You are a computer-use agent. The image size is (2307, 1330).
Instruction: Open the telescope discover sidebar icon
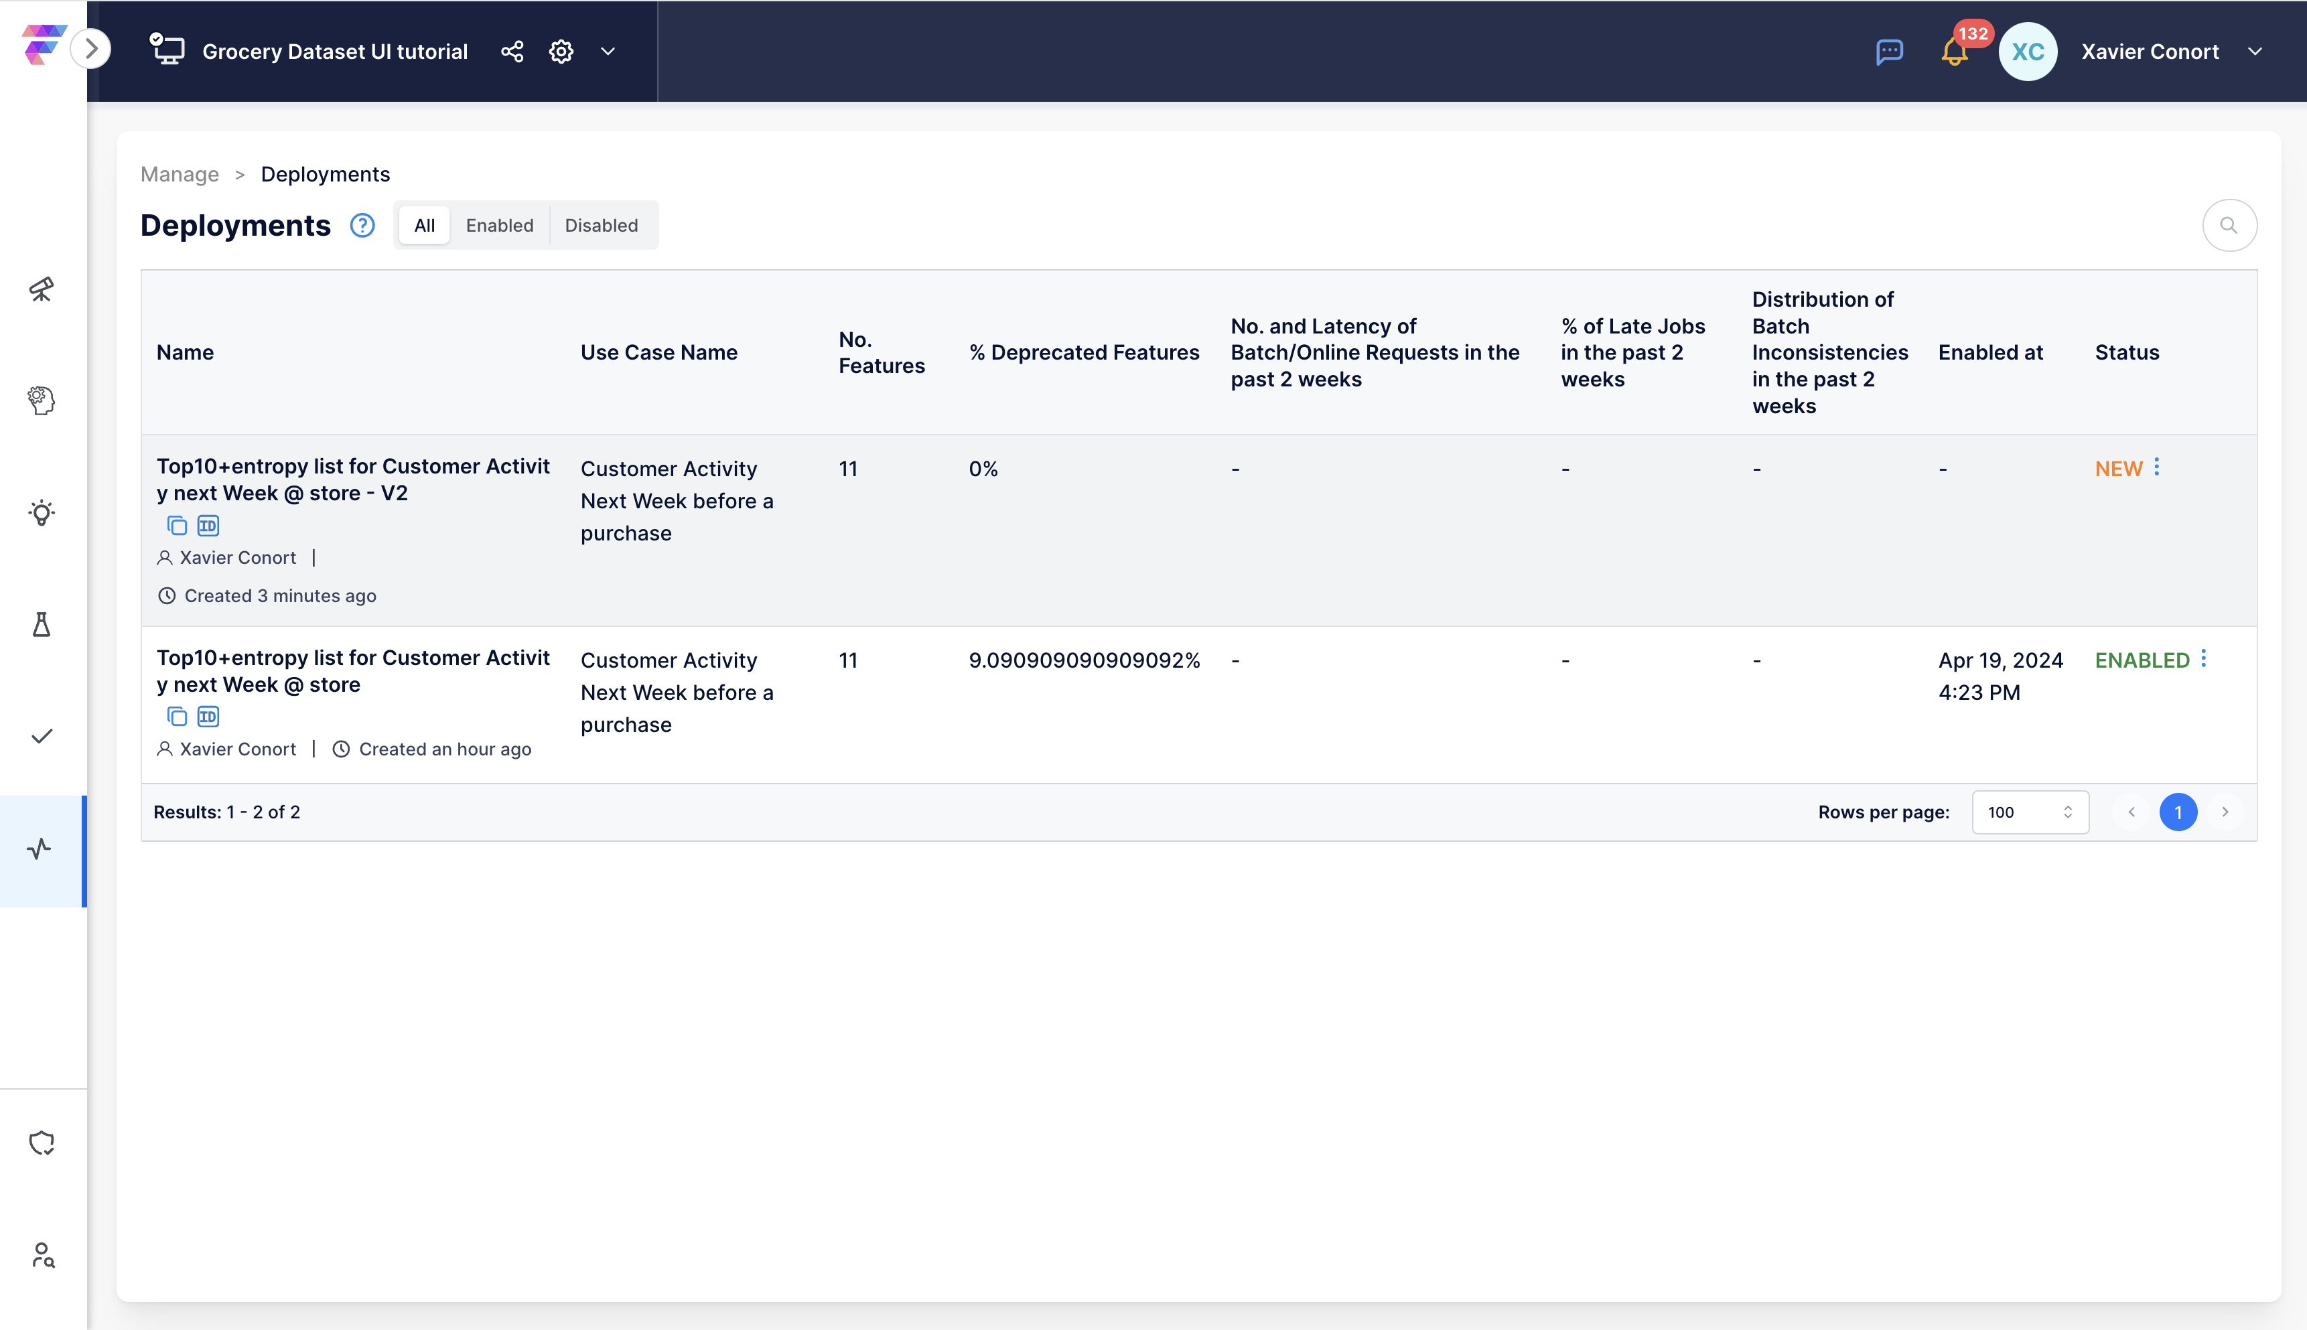[41, 289]
